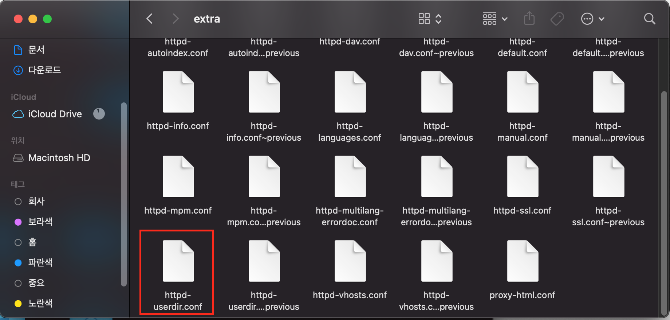The height and width of the screenshot is (320, 670).
Task: Go forward with the right chevron
Action: (x=176, y=19)
